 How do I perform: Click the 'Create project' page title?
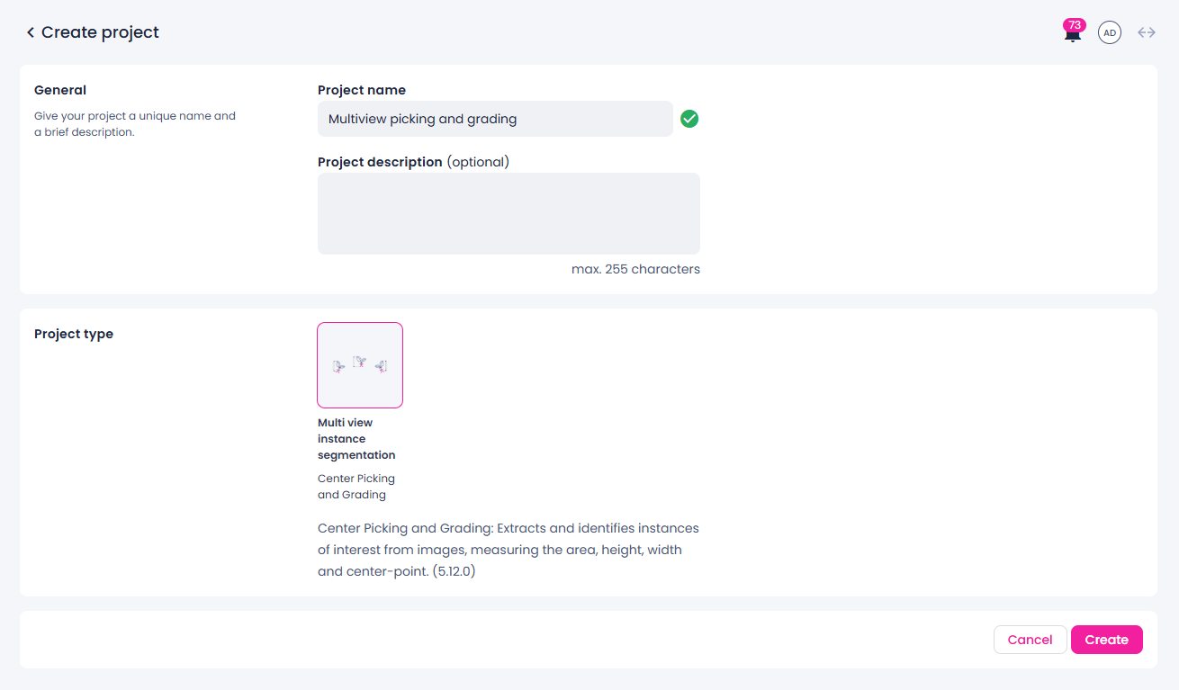point(100,32)
